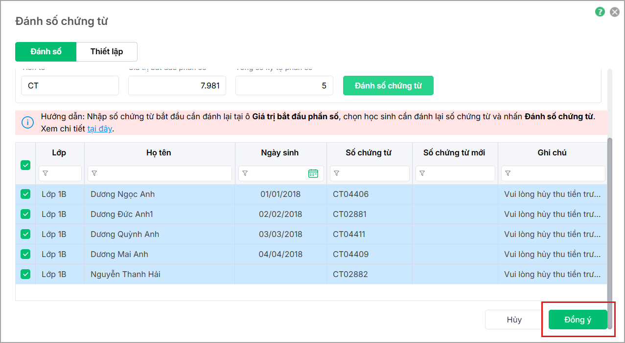This screenshot has width=625, height=343.
Task: Click the character count field showing 5
Action: tap(284, 86)
